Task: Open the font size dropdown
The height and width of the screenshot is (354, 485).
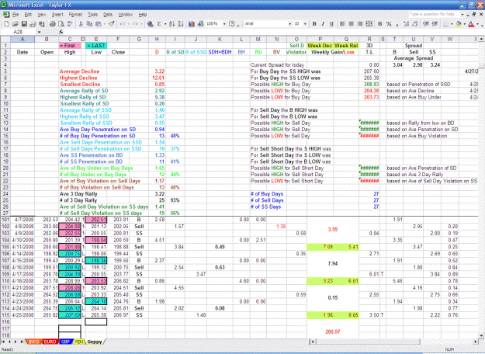Action: click(305, 24)
